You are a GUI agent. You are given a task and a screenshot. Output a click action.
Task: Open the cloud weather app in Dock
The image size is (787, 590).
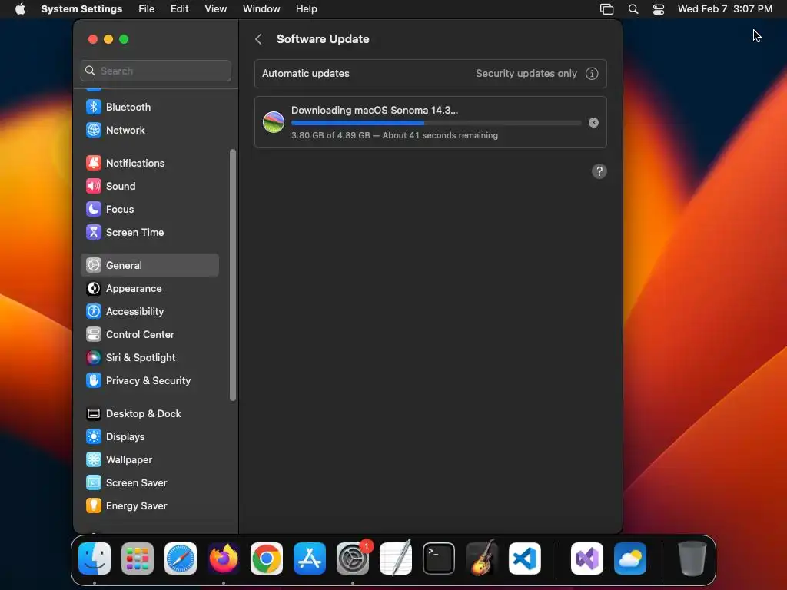tap(630, 559)
